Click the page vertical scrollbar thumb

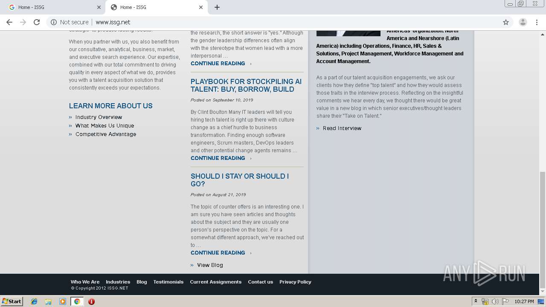(x=542, y=230)
